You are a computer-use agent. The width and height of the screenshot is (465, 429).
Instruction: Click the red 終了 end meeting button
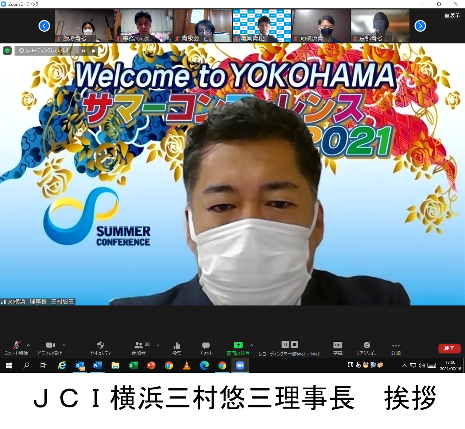(449, 348)
